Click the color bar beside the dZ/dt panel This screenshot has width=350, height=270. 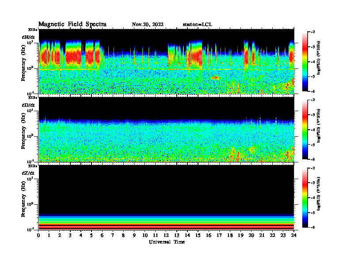click(x=305, y=198)
